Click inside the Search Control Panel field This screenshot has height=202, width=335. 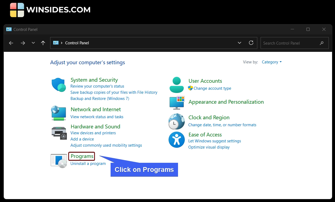286,43
